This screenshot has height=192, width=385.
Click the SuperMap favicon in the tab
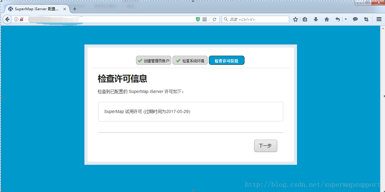tap(11, 9)
